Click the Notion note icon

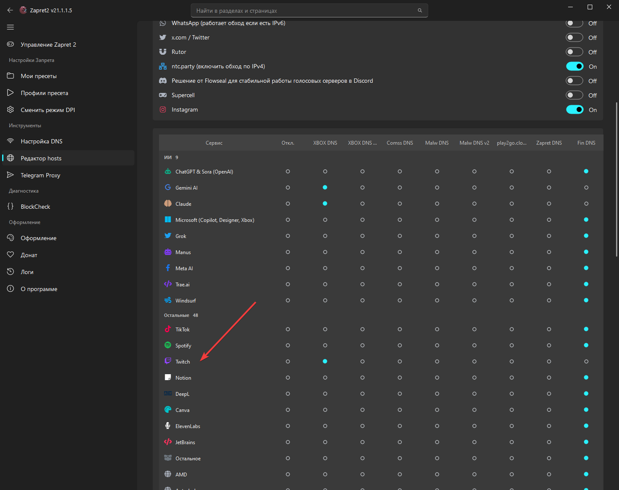pyautogui.click(x=168, y=378)
